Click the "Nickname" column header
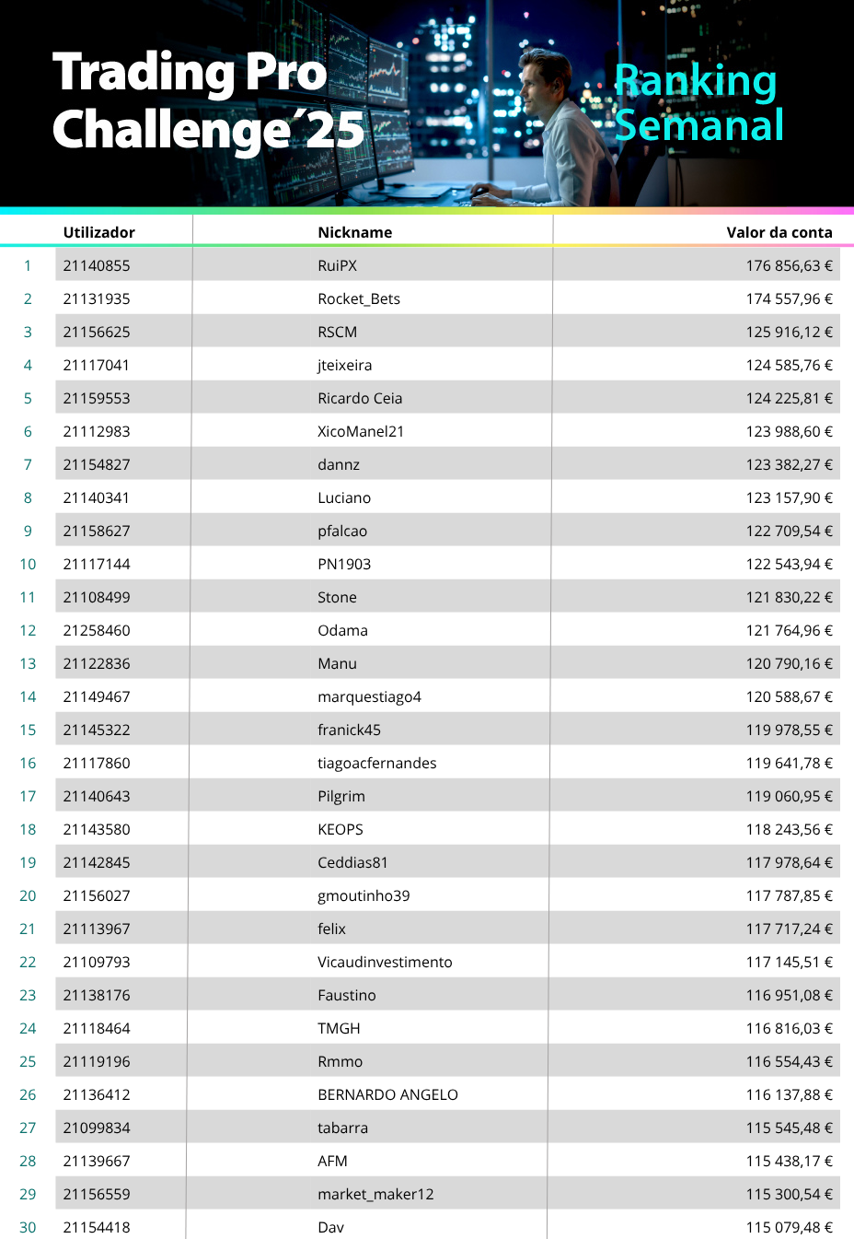Screen dimensions: 854x1239 click(354, 232)
